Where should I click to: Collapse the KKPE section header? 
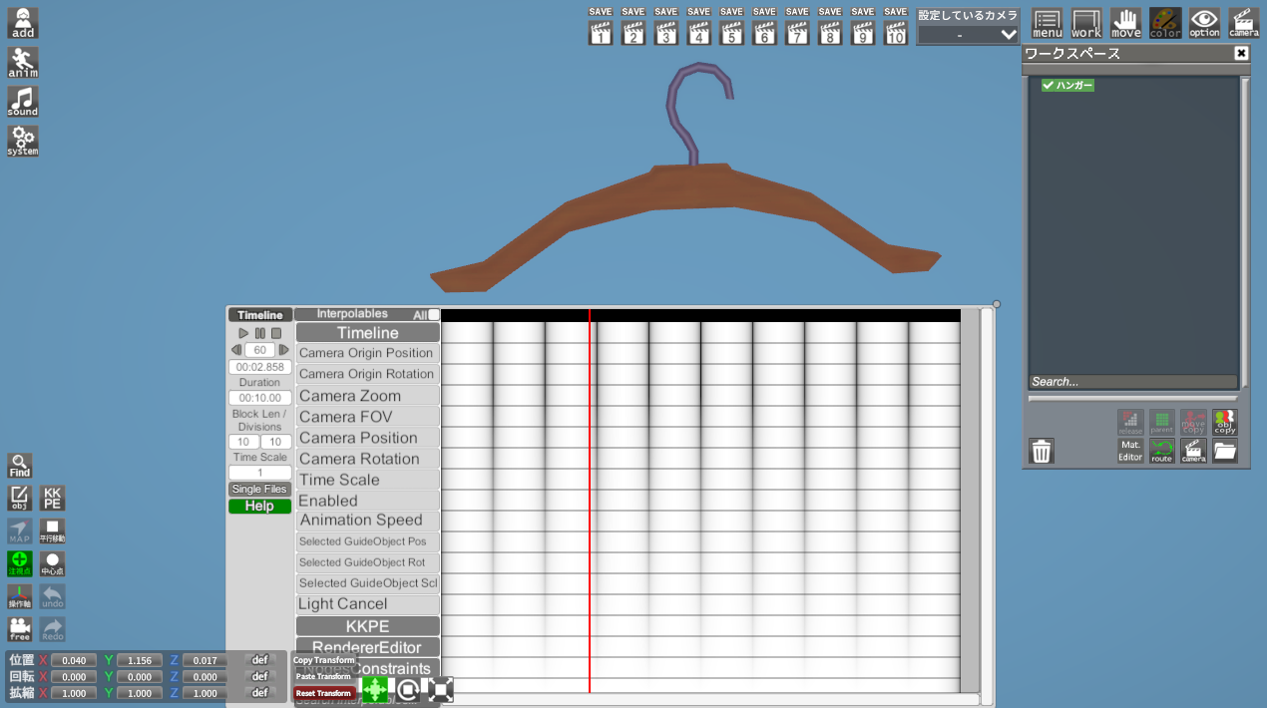point(368,626)
